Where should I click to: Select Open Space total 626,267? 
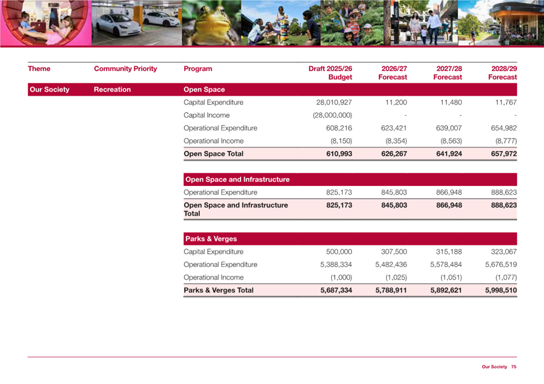coord(394,154)
